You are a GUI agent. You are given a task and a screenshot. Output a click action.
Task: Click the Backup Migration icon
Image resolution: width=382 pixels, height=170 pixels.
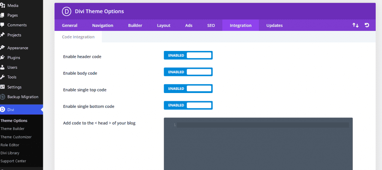(x=3, y=97)
